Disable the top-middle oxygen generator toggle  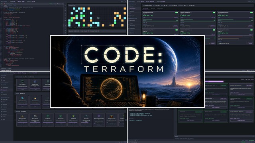click(214, 12)
